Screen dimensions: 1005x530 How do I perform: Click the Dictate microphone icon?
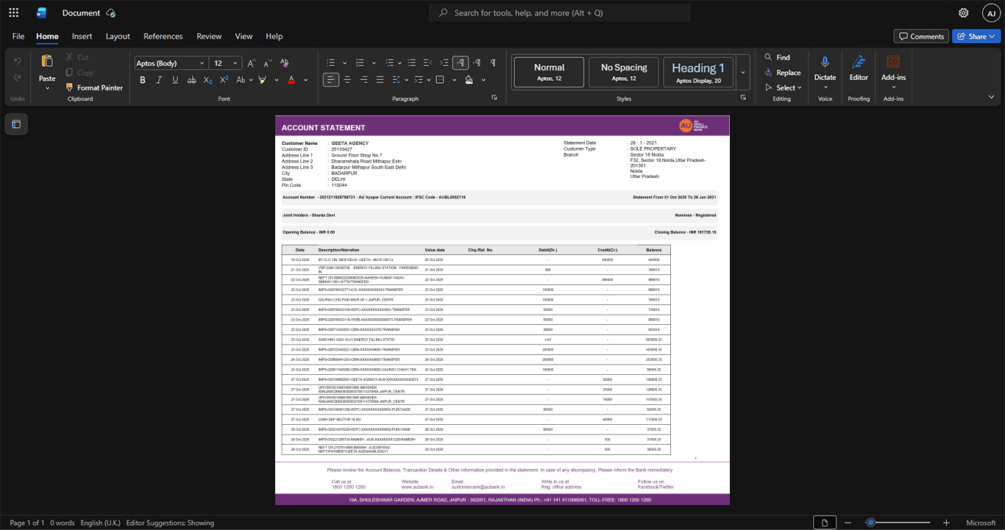tap(825, 62)
